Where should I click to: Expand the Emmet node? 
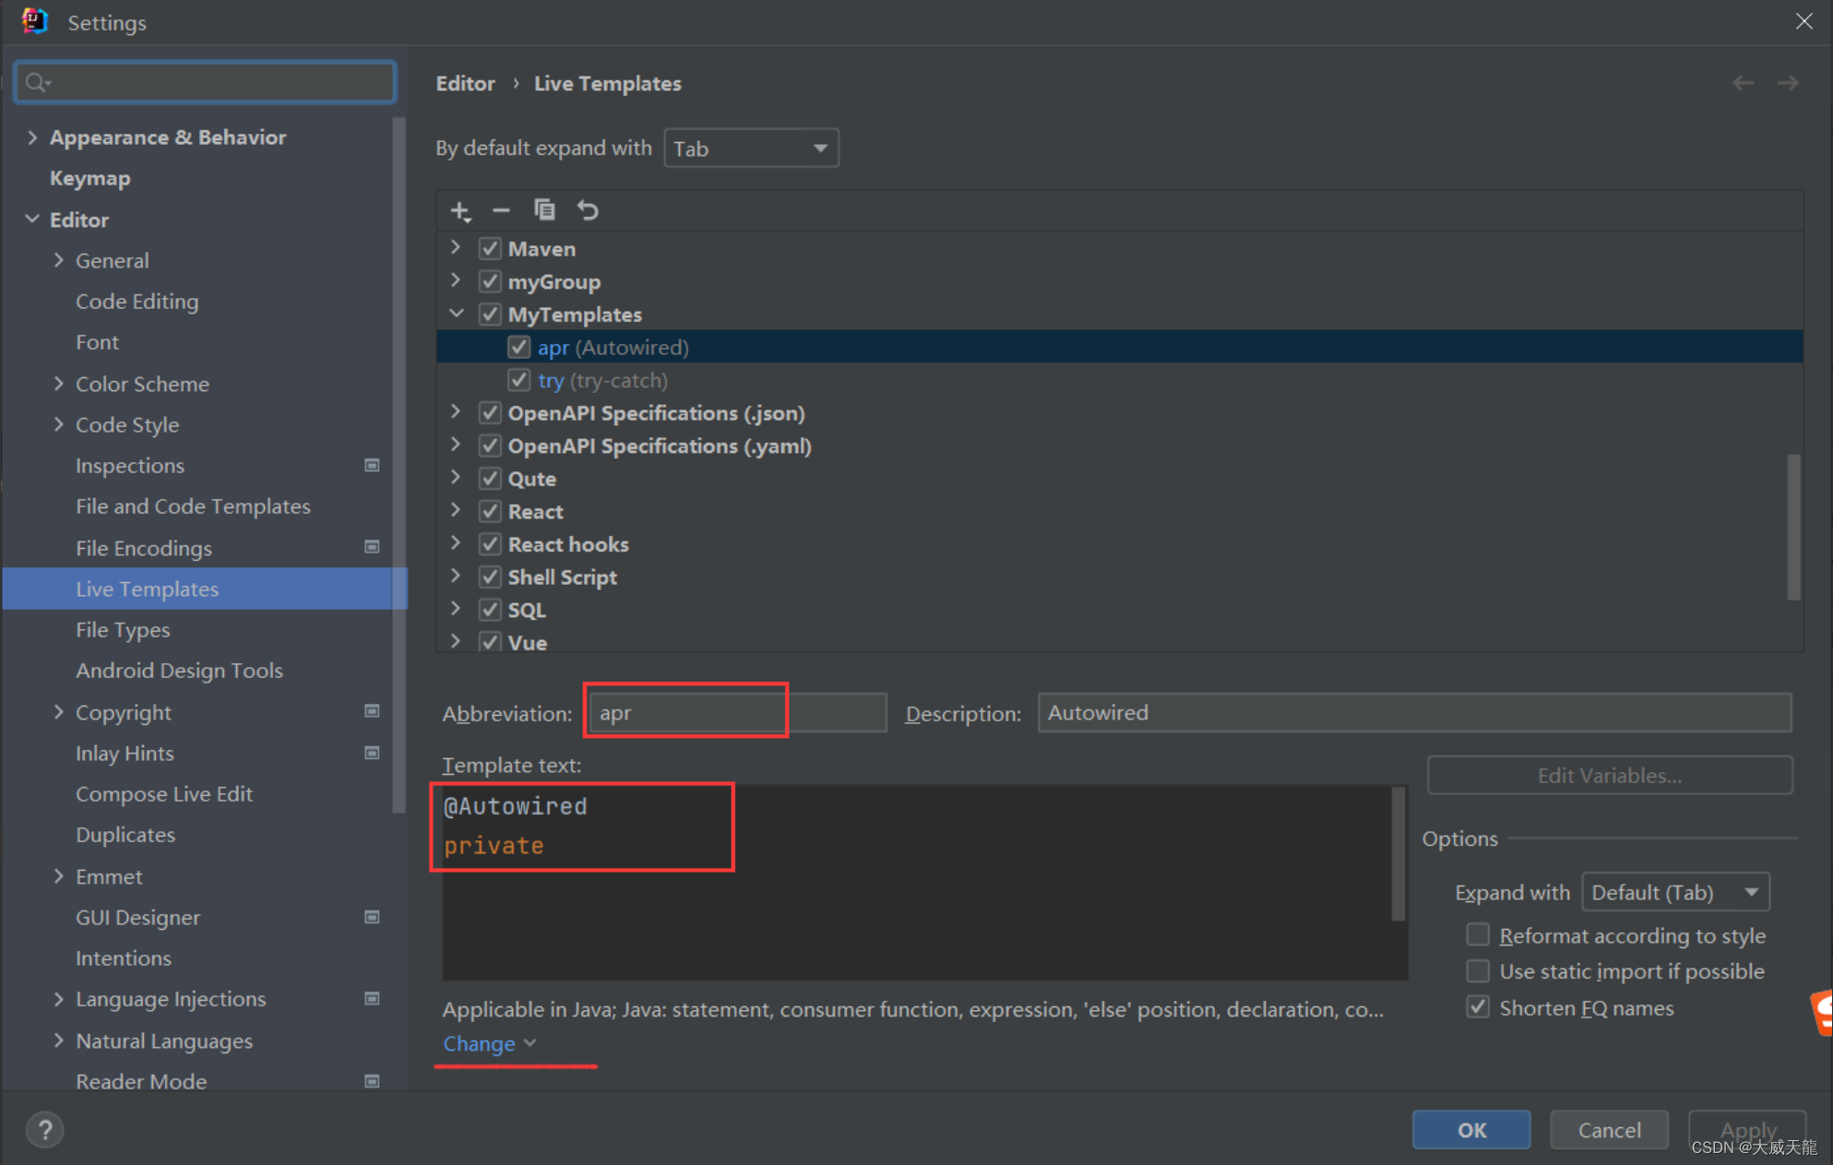pyautogui.click(x=58, y=876)
